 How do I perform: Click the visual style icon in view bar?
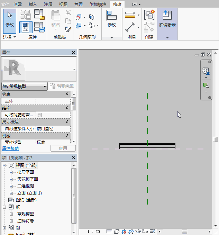click(117, 231)
